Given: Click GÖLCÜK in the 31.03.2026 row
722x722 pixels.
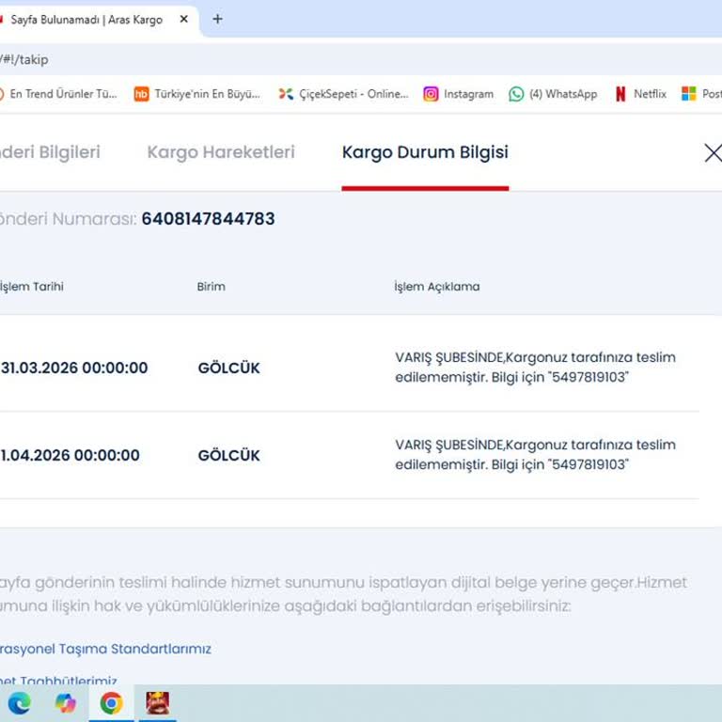Looking at the screenshot, I should [228, 368].
